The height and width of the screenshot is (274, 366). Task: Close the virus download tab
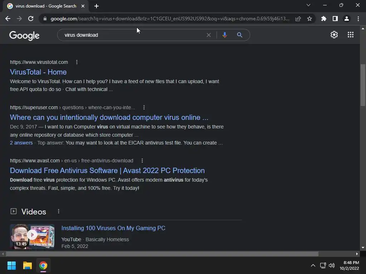point(83,6)
